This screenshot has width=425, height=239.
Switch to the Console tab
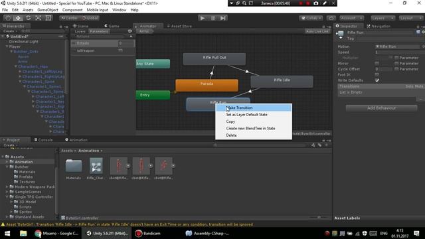coord(43,140)
